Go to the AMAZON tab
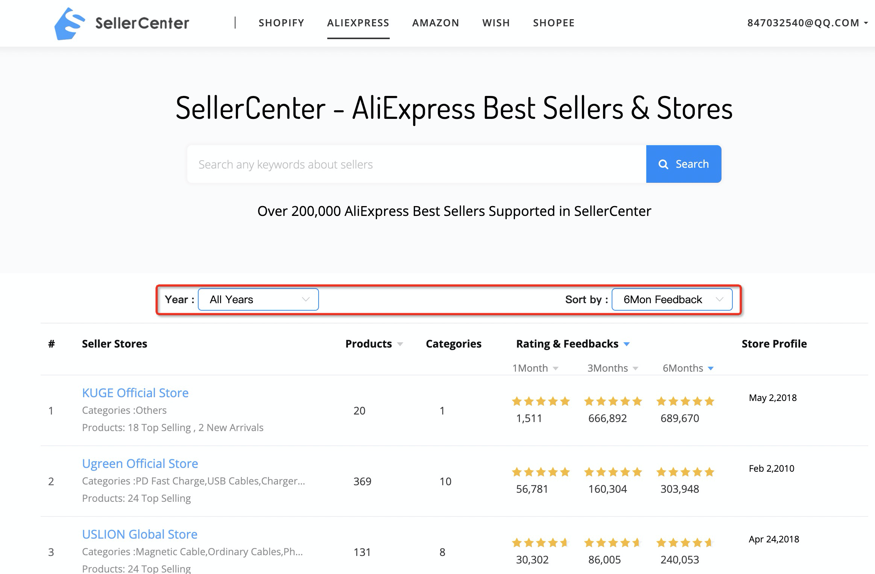Screen dimensions: 875x574 436,23
